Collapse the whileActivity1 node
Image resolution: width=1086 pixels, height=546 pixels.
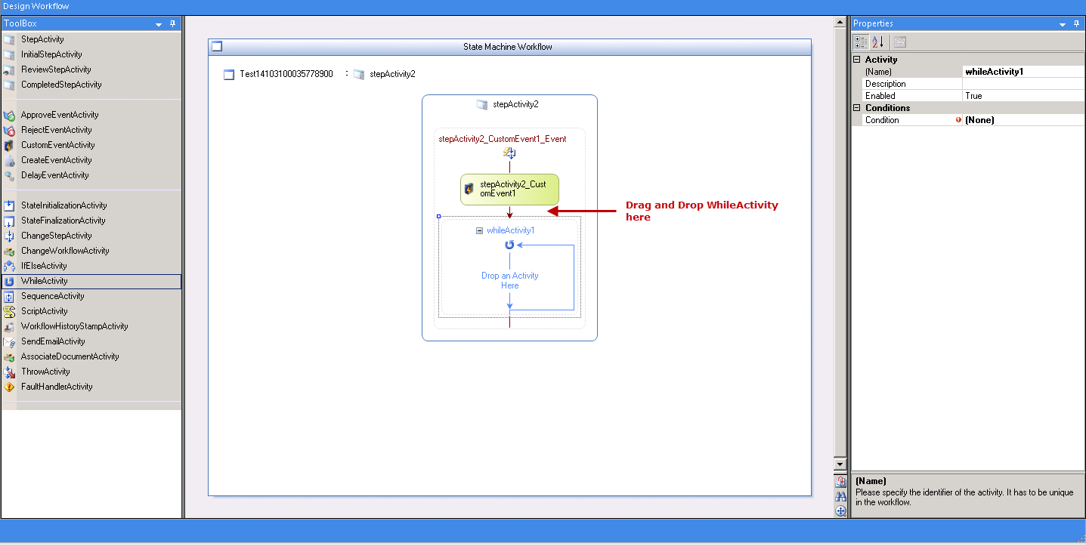pos(479,230)
